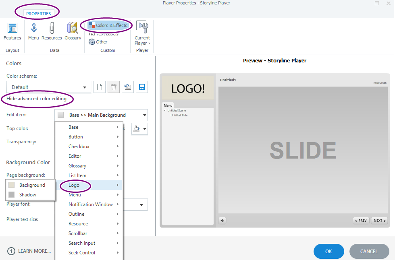The image size is (395, 260).
Task: Choose Search Input entry
Action: tap(89, 243)
